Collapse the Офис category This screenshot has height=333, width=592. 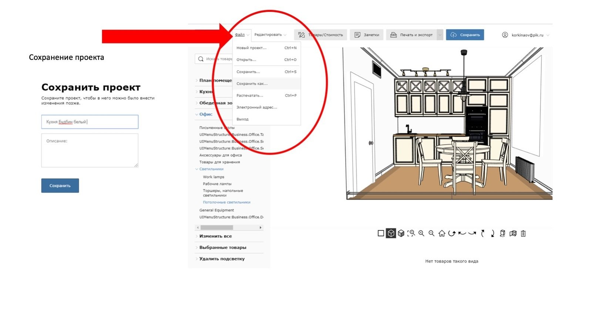(206, 114)
